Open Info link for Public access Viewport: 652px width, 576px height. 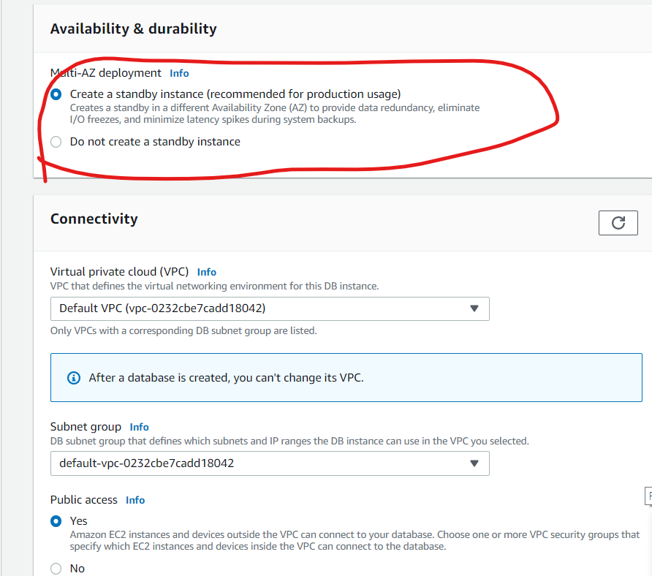[x=135, y=500]
